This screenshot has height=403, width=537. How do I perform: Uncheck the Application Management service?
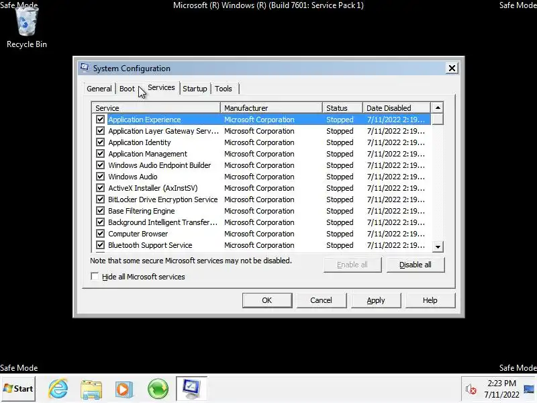[x=100, y=154]
